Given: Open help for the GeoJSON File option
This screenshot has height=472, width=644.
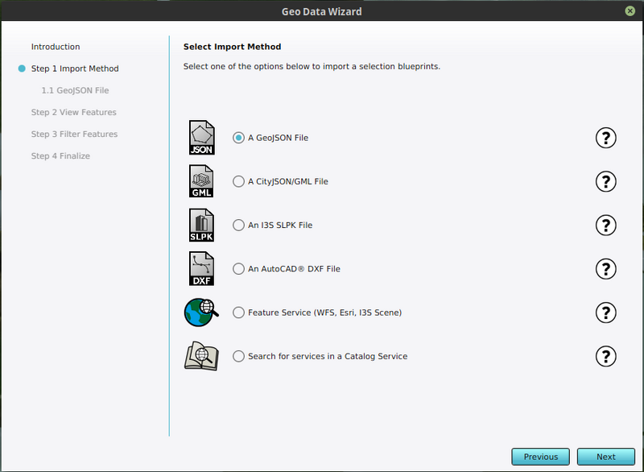Looking at the screenshot, I should coord(606,138).
